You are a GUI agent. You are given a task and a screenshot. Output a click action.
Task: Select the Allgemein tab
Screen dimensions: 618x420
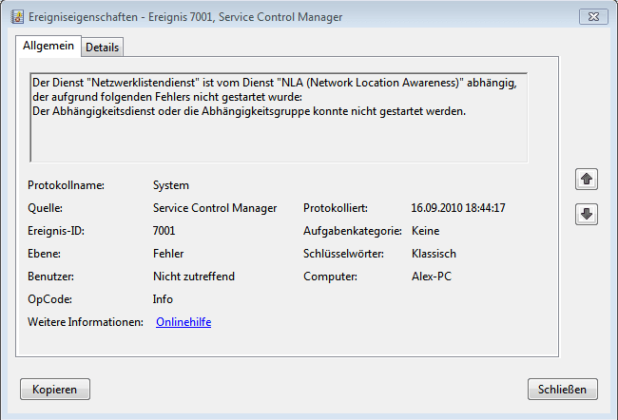click(x=48, y=46)
